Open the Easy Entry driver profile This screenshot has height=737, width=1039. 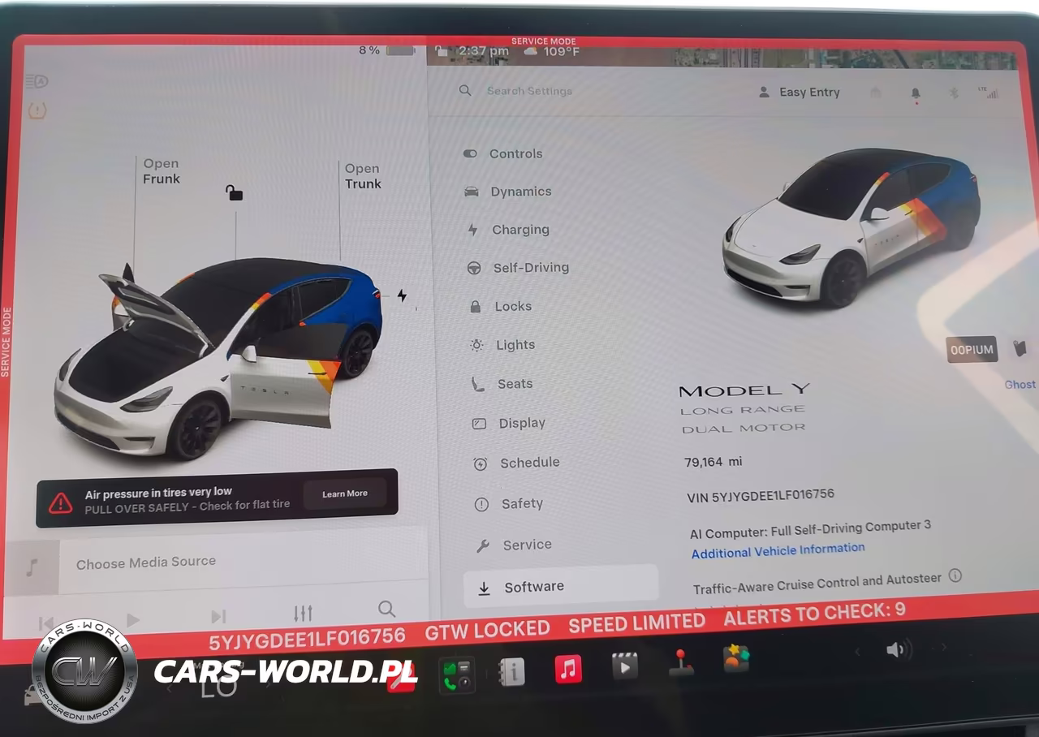tap(800, 93)
